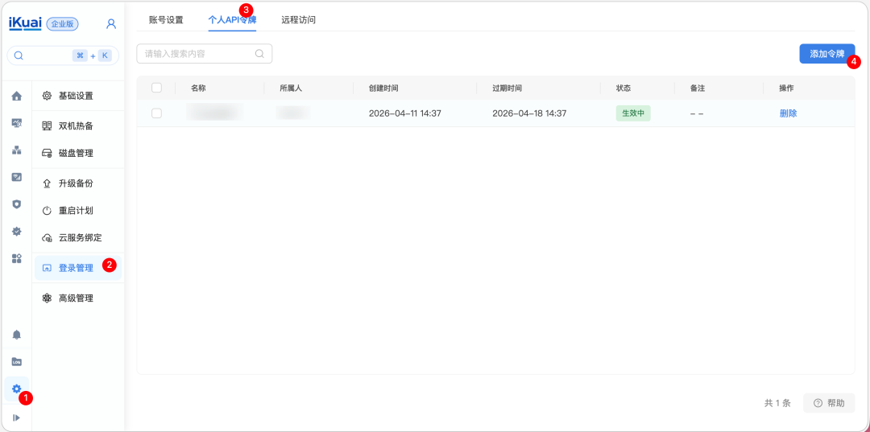This screenshot has width=870, height=432.
Task: Open 基础设置 menu item
Action: [78, 96]
